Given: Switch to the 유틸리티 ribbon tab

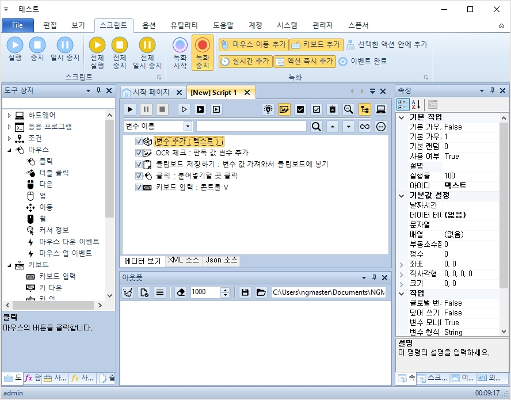Looking at the screenshot, I should [184, 25].
